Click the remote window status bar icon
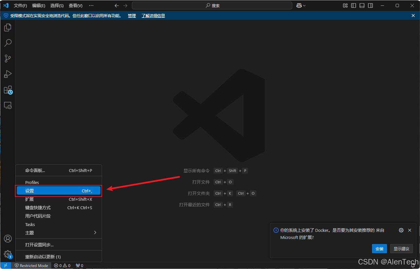Screen dimensions: 420x269 click(x=6, y=265)
